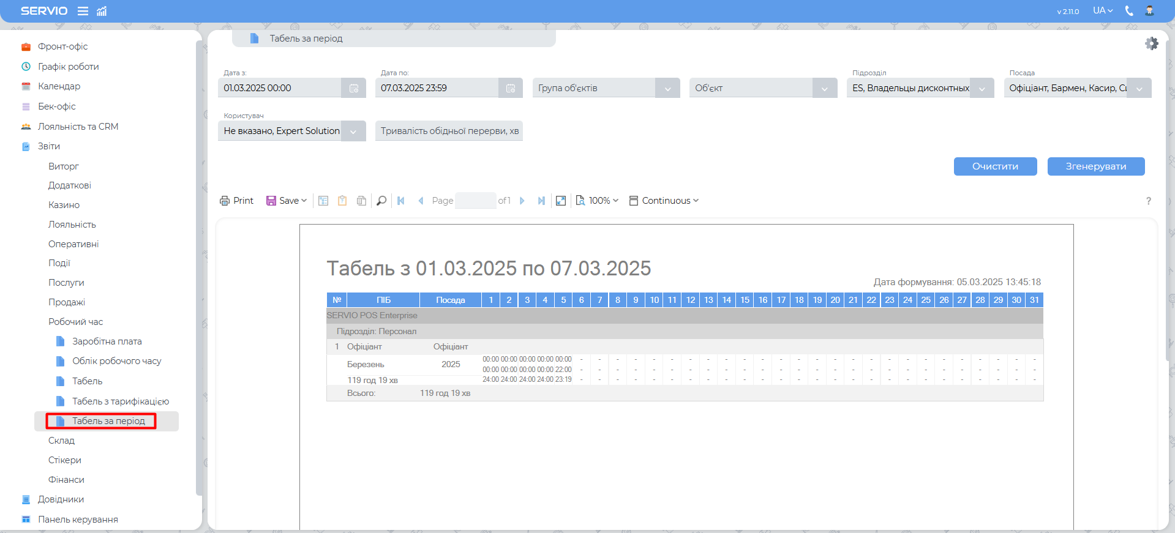Open the settings gear icon
Image resolution: width=1175 pixels, height=533 pixels.
pyautogui.click(x=1151, y=43)
